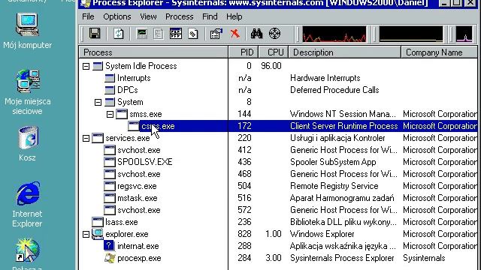Sort by the PID column header
Image resolution: width=481 pixels, height=270 pixels.
point(244,52)
